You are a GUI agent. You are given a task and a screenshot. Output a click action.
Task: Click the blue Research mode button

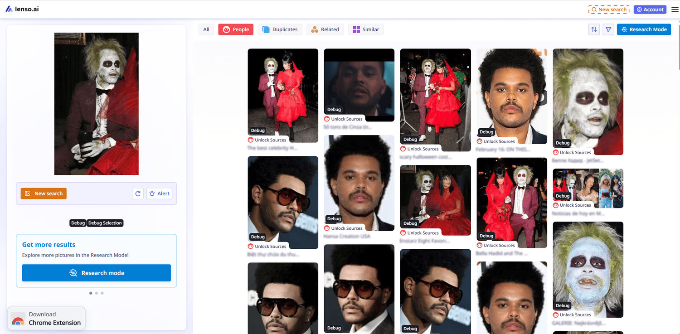click(x=97, y=273)
